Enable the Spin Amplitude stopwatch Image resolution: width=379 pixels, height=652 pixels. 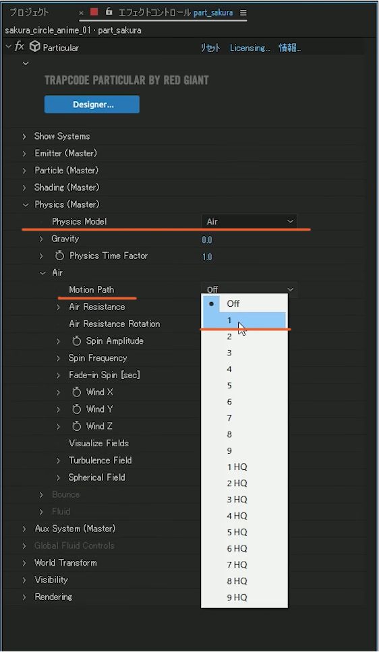click(x=76, y=341)
